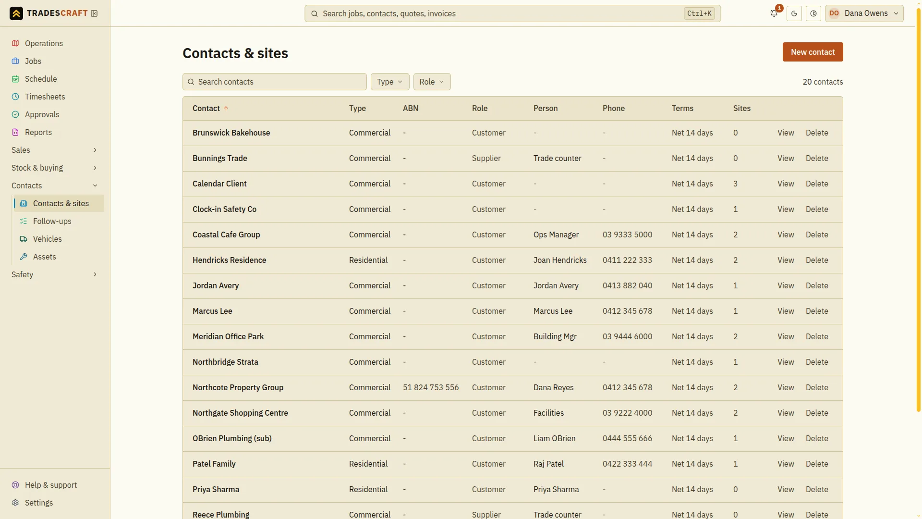Open Timesheets in sidebar
Image resolution: width=922 pixels, height=519 pixels.
coord(55,97)
